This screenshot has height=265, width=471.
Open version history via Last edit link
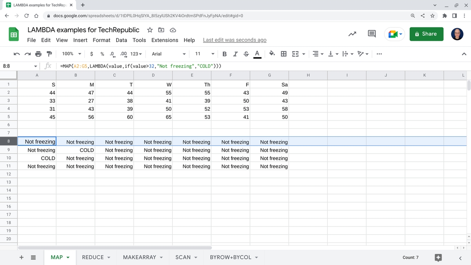pyautogui.click(x=234, y=40)
